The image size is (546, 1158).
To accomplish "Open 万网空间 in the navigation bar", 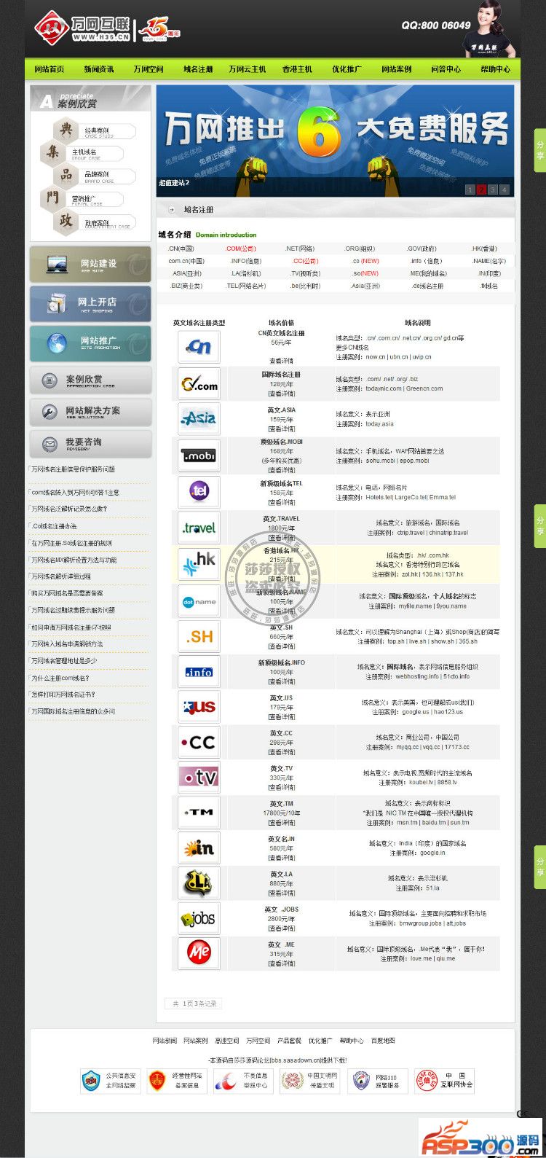I will [x=149, y=69].
